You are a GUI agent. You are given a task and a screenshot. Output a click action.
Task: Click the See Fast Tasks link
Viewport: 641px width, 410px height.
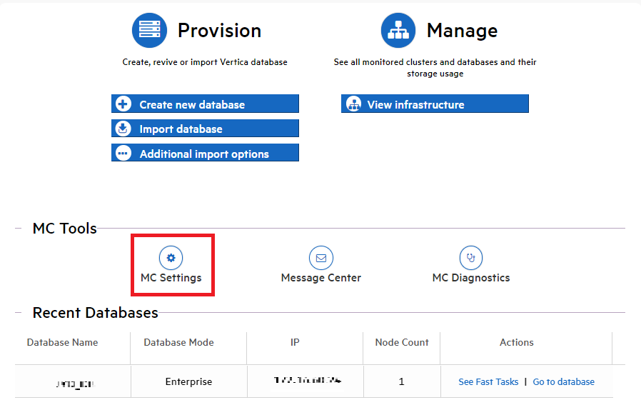click(488, 381)
